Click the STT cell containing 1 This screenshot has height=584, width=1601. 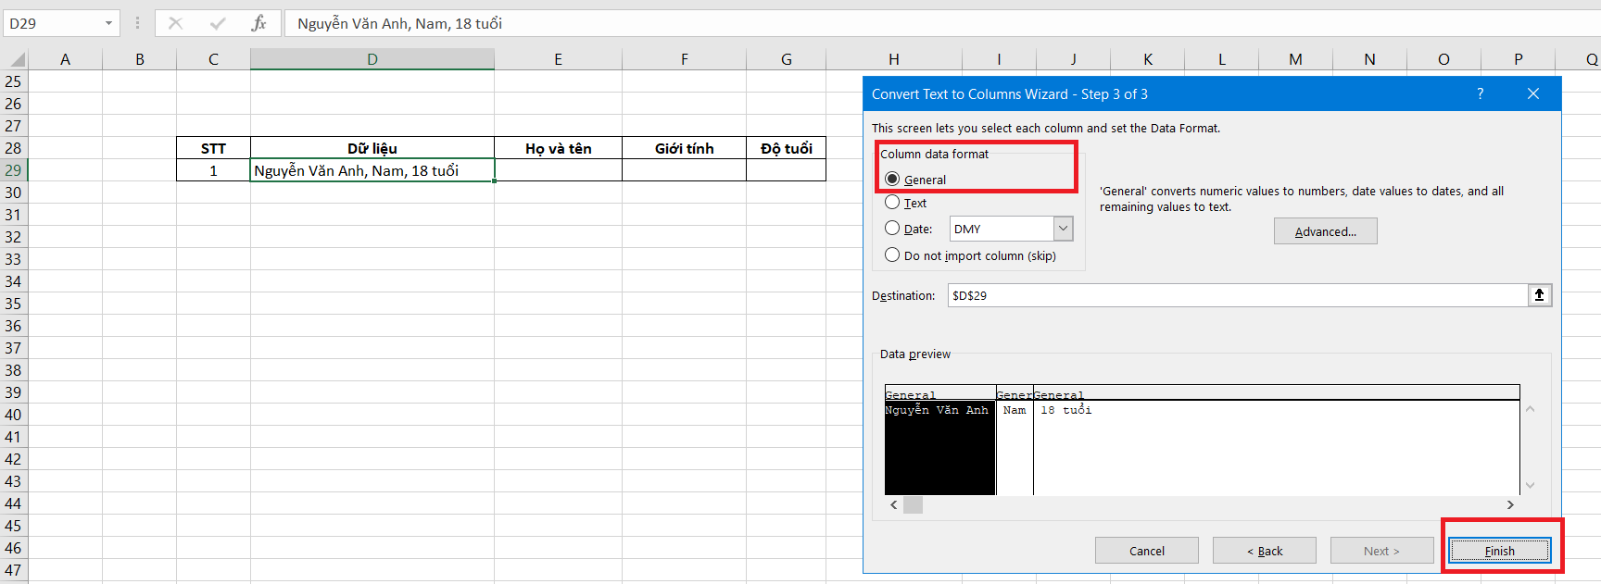(213, 170)
